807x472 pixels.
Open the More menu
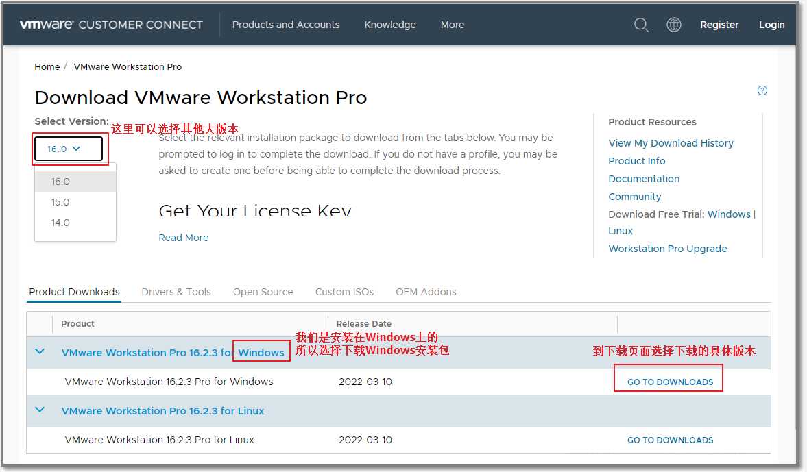tap(453, 25)
